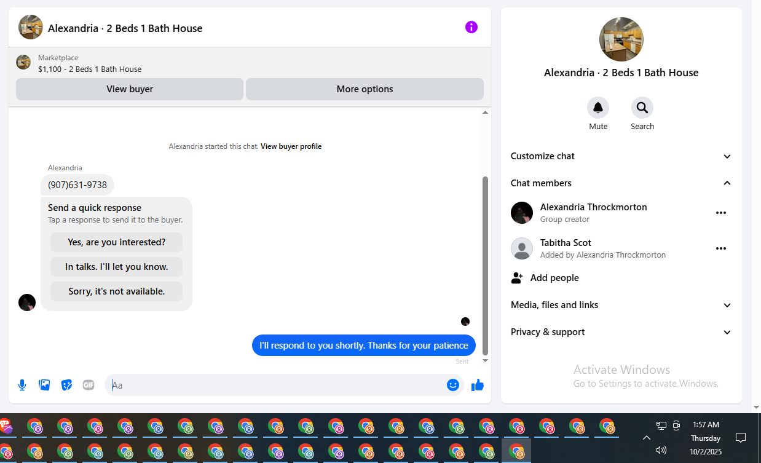Attach a photo using the image icon
761x463 pixels.
coord(44,385)
